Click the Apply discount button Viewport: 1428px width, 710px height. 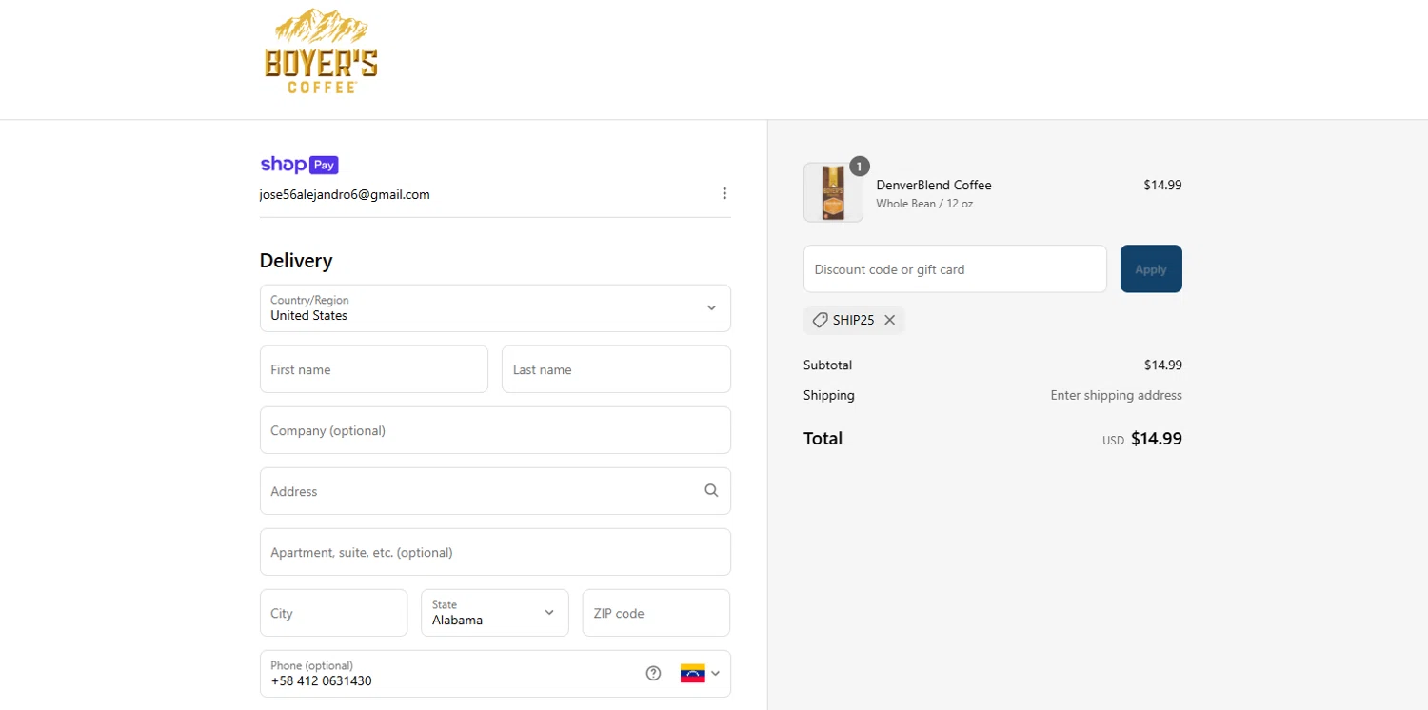pos(1151,269)
